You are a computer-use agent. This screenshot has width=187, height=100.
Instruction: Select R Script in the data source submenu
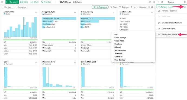[118, 47]
